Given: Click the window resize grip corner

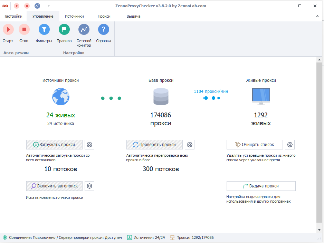Looking at the screenshot, I should click(x=319, y=239).
